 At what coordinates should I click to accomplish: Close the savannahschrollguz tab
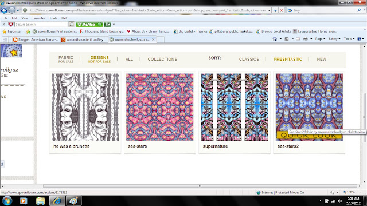pos(153,39)
